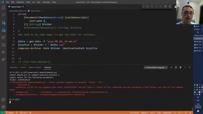Restart the debug session
203x114 pixels.
(165, 6)
